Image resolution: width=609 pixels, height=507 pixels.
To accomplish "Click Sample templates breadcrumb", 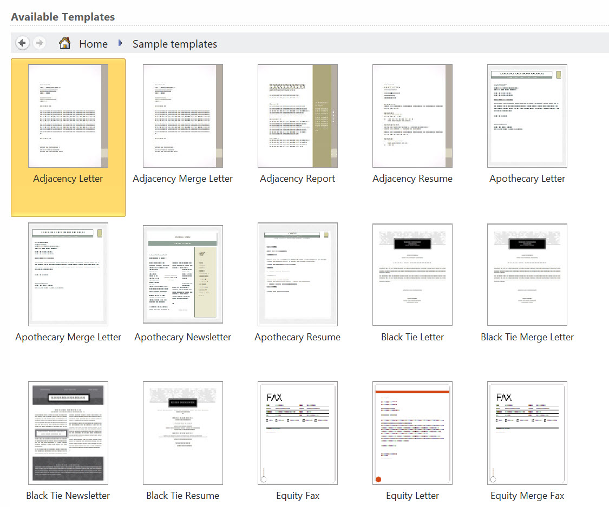I will (x=174, y=44).
